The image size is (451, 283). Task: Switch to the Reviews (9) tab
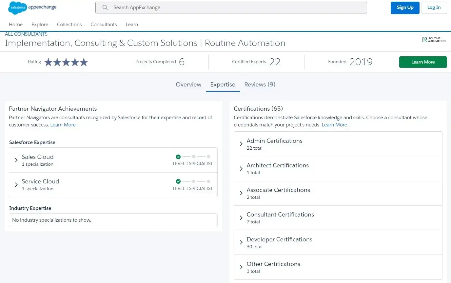[260, 85]
